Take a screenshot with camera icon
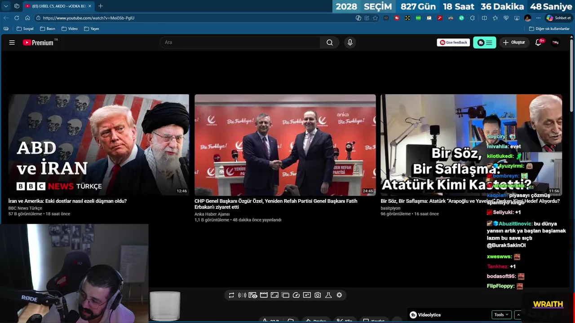This screenshot has width=575, height=323. pos(318,295)
